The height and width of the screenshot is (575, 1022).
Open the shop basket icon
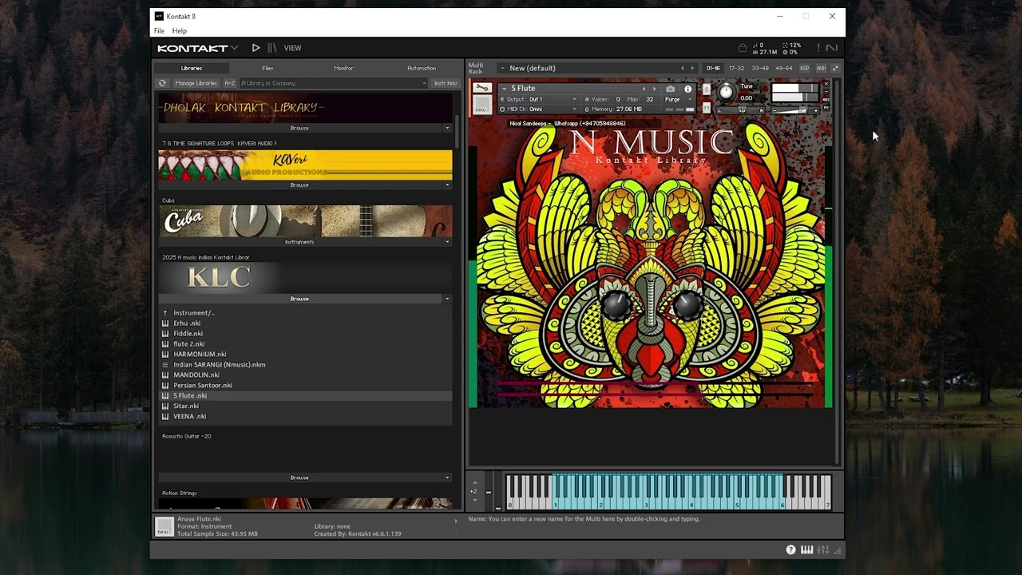743,48
